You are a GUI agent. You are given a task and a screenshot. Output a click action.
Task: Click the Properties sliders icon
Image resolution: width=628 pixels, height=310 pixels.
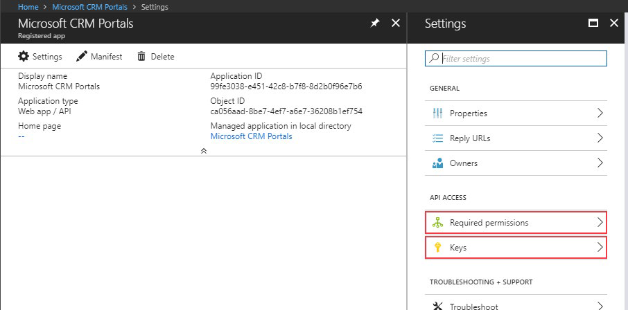point(438,113)
